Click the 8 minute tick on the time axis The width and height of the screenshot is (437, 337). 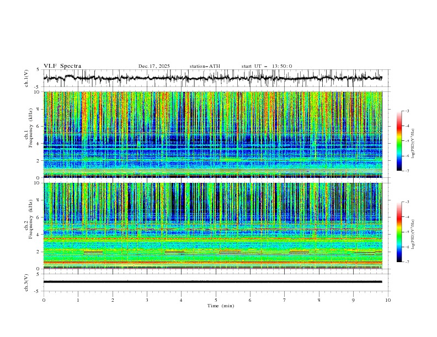pos(319,300)
